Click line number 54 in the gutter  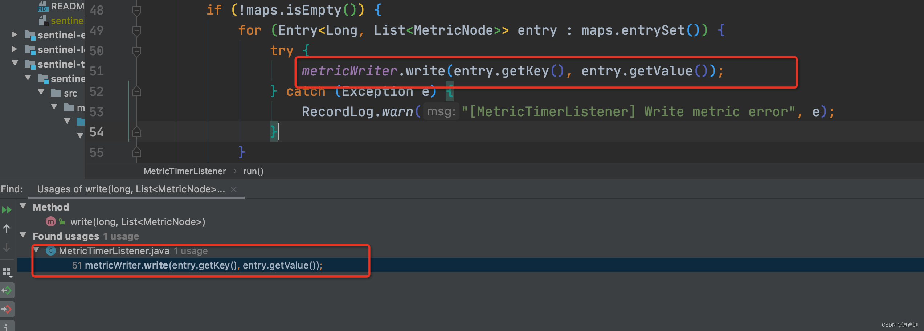pos(97,132)
